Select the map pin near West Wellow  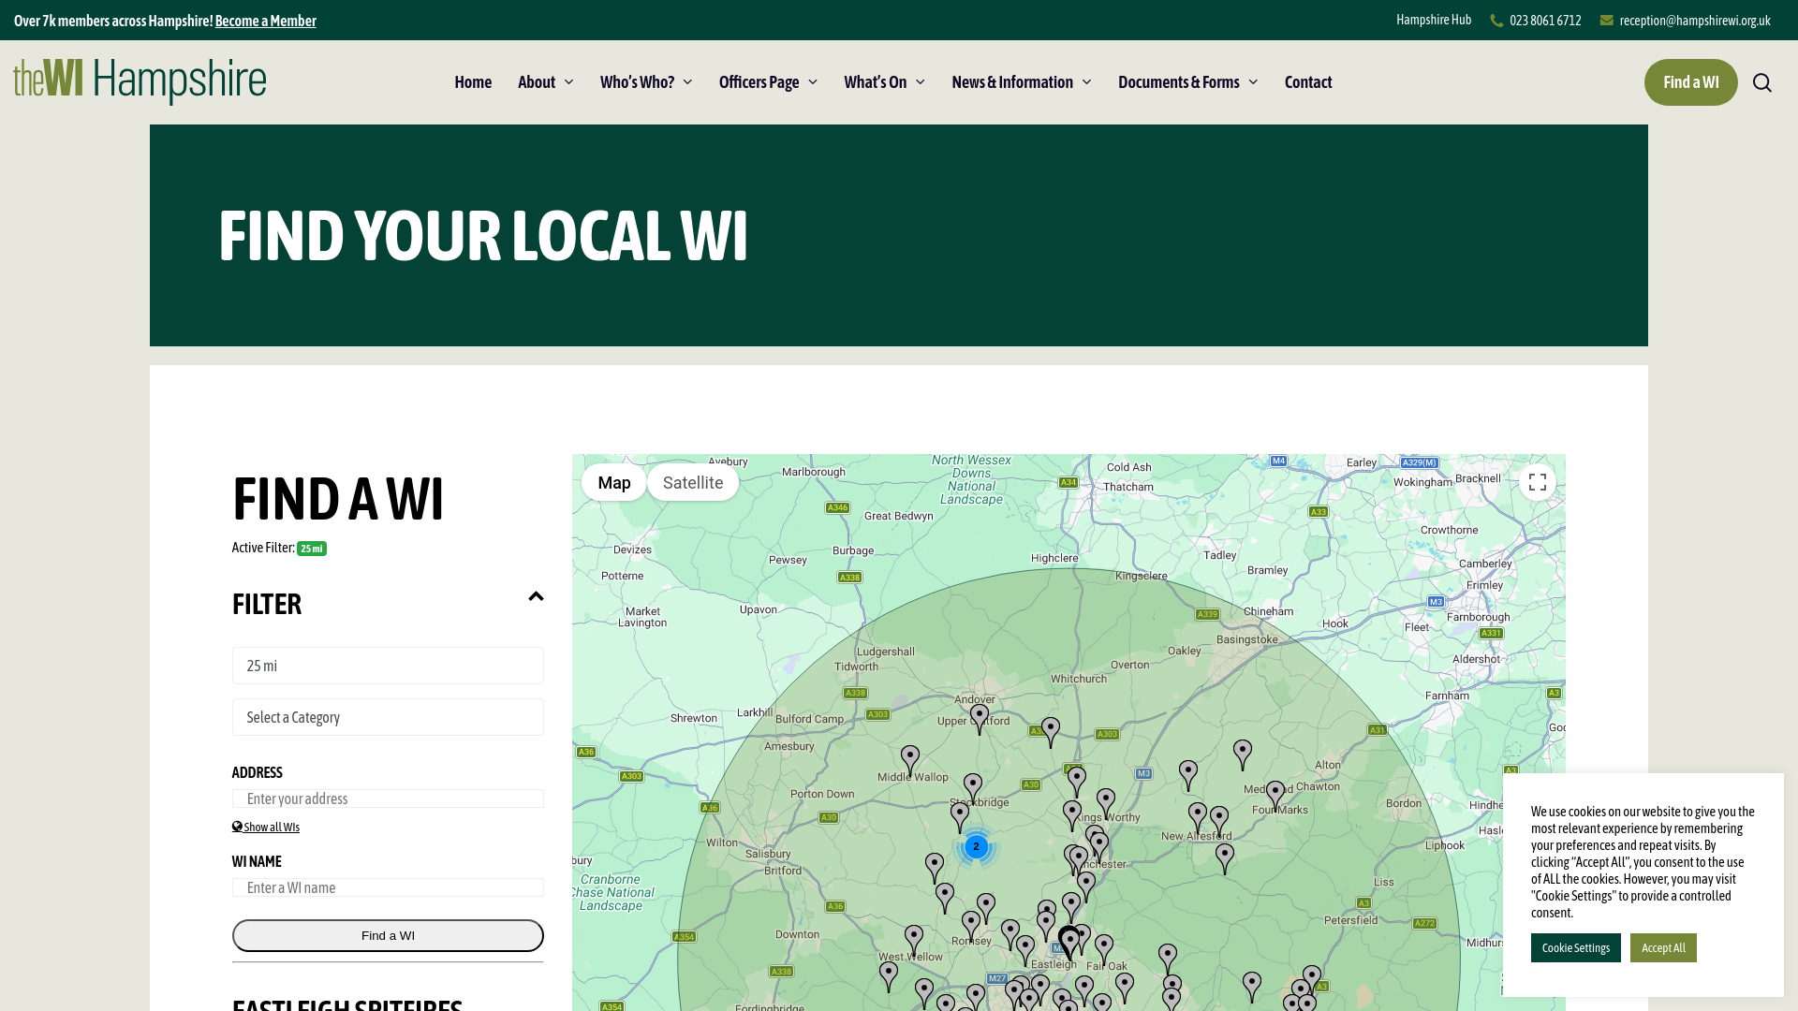click(914, 940)
